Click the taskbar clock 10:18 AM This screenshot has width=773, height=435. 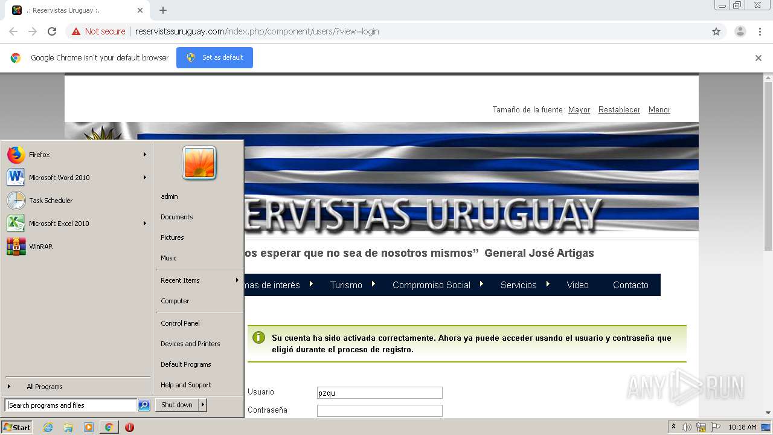742,427
